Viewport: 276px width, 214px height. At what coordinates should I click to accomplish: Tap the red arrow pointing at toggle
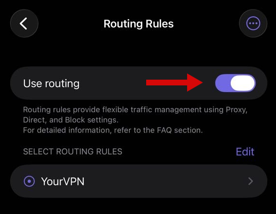pos(175,83)
